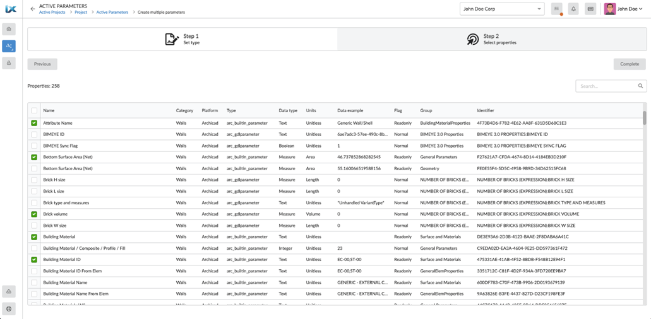Uncheck the Brick volume checkbox
Viewport: 651px width, 319px height.
(34, 214)
